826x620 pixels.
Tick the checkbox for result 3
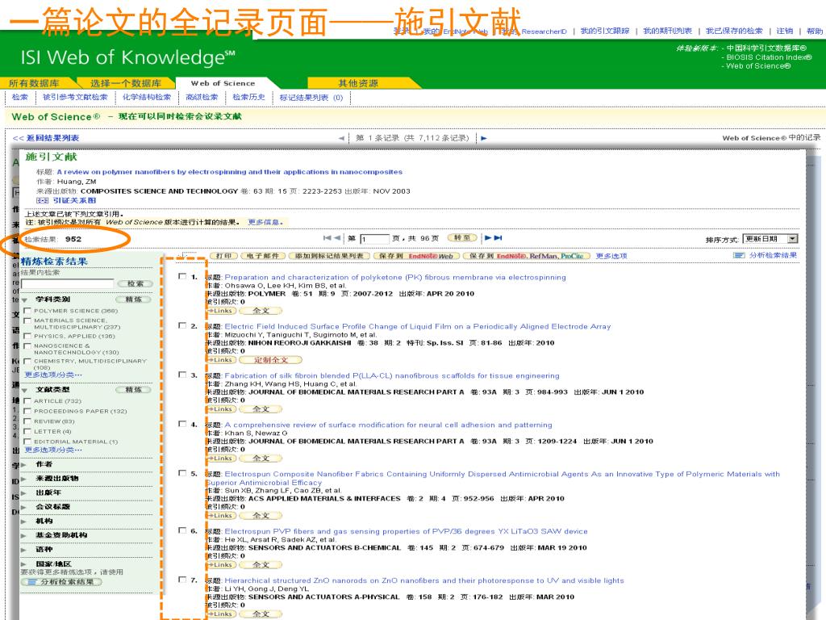pos(182,375)
